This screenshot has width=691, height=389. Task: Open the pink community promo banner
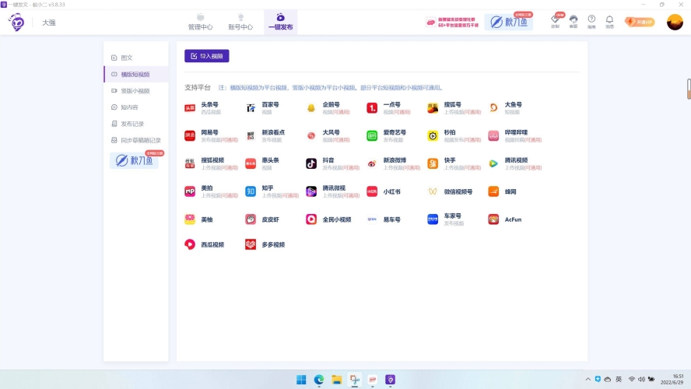(453, 22)
